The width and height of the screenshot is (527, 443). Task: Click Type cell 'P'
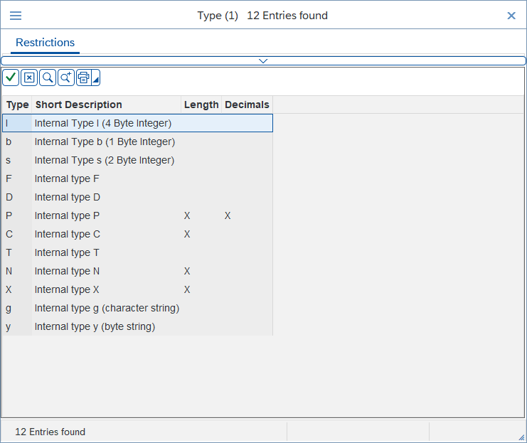[x=17, y=215]
